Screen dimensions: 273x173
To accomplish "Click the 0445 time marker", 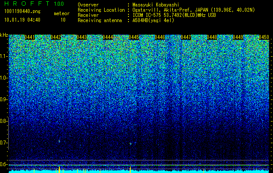I will [134, 37].
